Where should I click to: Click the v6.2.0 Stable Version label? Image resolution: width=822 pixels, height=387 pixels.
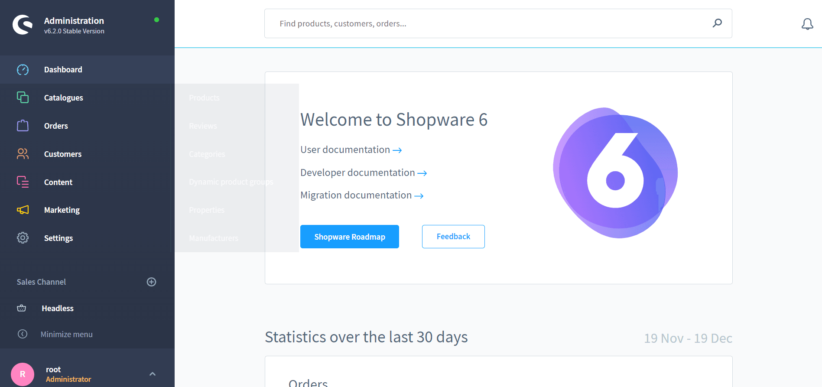point(74,31)
